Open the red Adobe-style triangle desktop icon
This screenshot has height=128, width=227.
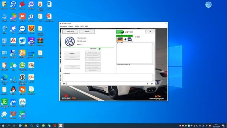[13, 42]
